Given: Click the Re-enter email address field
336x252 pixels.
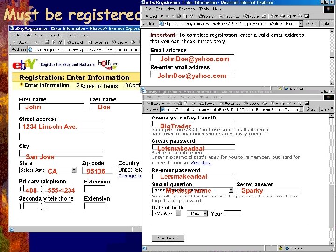Looking at the screenshot, I should tap(192, 75).
